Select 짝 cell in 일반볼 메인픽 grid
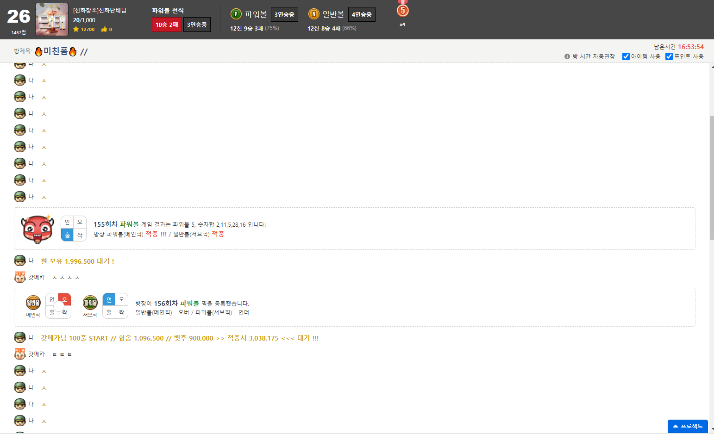Image resolution: width=714 pixels, height=434 pixels. [65, 313]
